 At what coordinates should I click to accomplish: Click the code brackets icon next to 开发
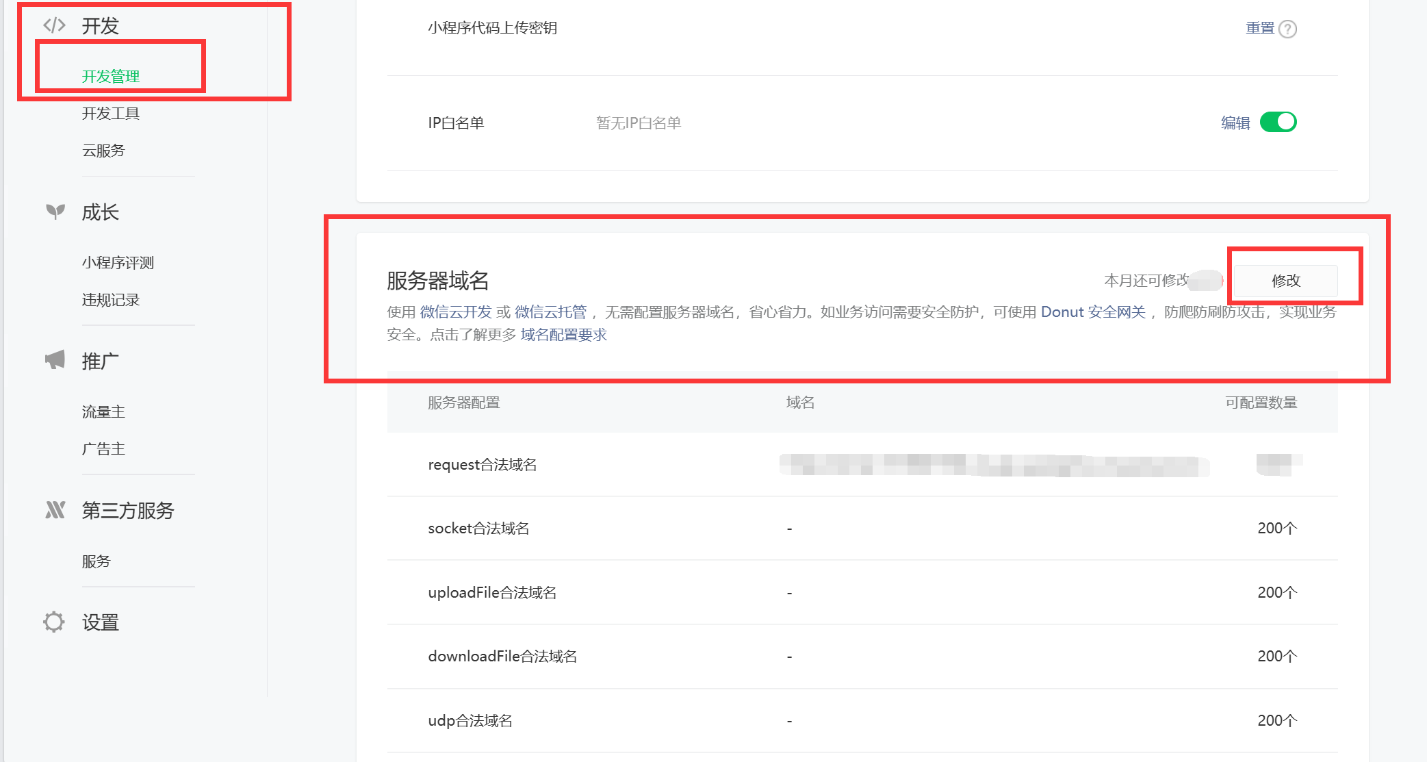click(54, 26)
